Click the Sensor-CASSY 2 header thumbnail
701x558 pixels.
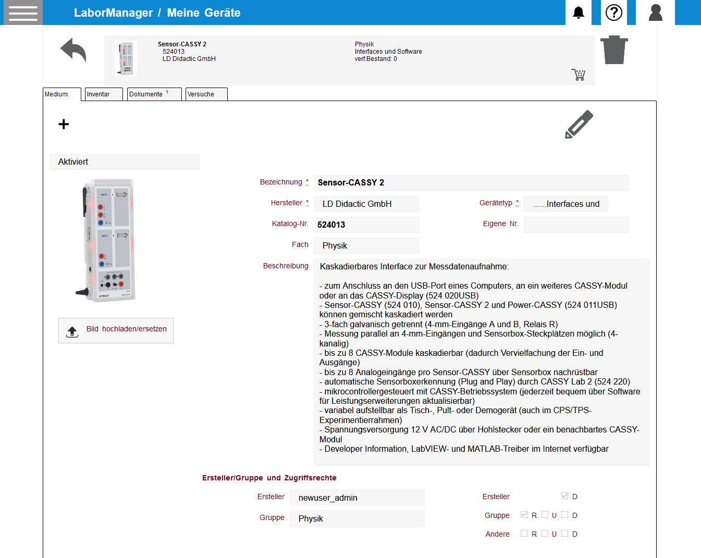tap(126, 58)
